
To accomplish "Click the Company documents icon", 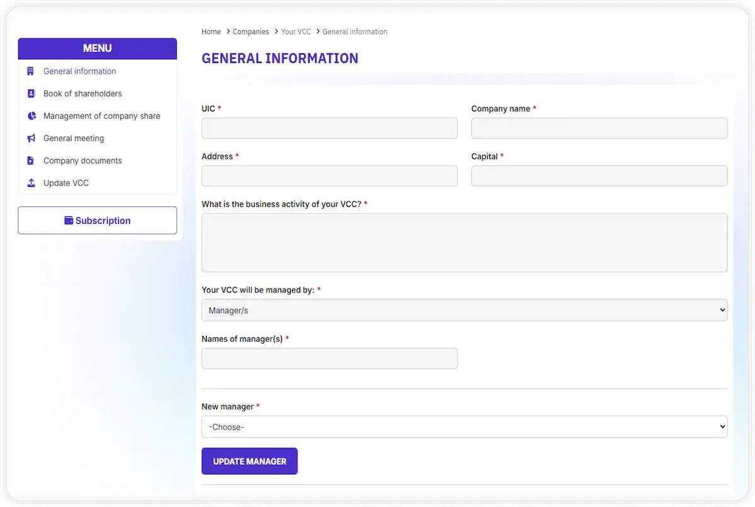I will click(x=30, y=160).
